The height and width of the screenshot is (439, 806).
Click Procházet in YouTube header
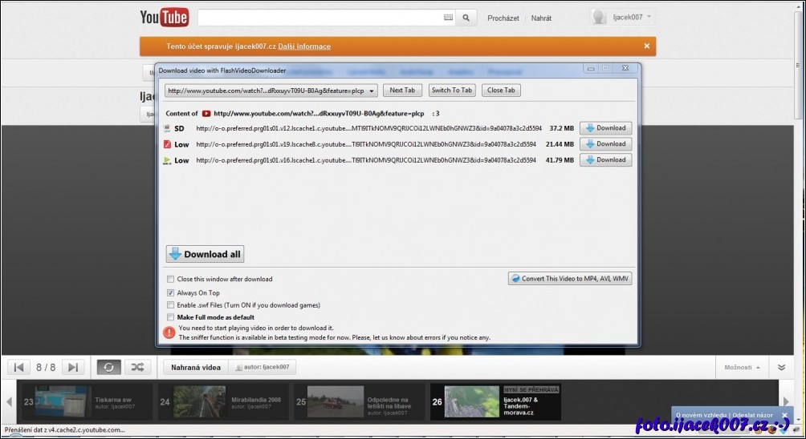coord(503,18)
